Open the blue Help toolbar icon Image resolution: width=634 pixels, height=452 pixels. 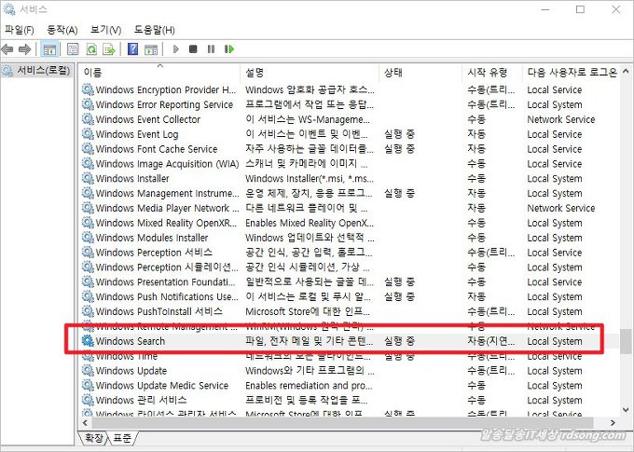click(132, 49)
